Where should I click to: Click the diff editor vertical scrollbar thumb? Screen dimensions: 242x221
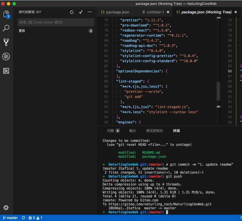click(x=218, y=91)
